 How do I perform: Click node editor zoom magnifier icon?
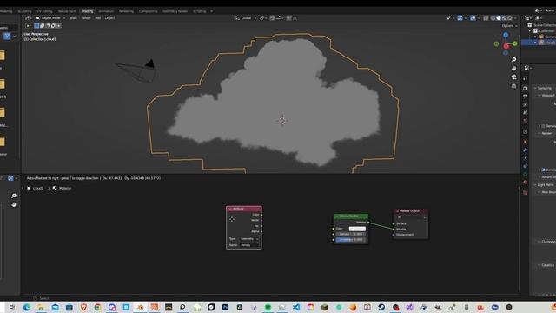tap(14, 196)
